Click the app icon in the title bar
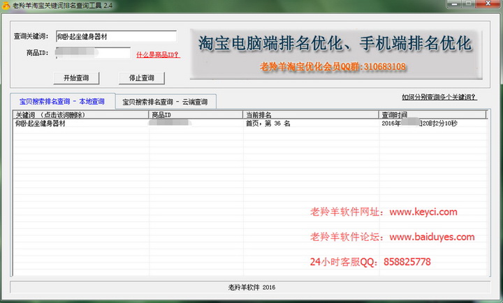The height and width of the screenshot is (303, 503). click(x=6, y=6)
